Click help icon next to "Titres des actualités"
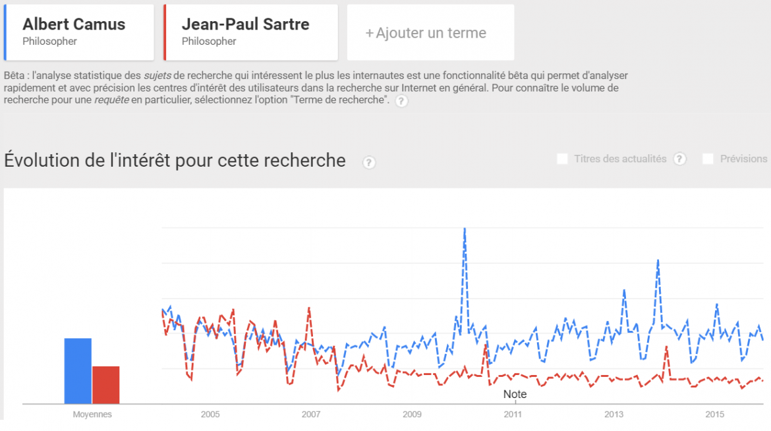 click(x=680, y=159)
